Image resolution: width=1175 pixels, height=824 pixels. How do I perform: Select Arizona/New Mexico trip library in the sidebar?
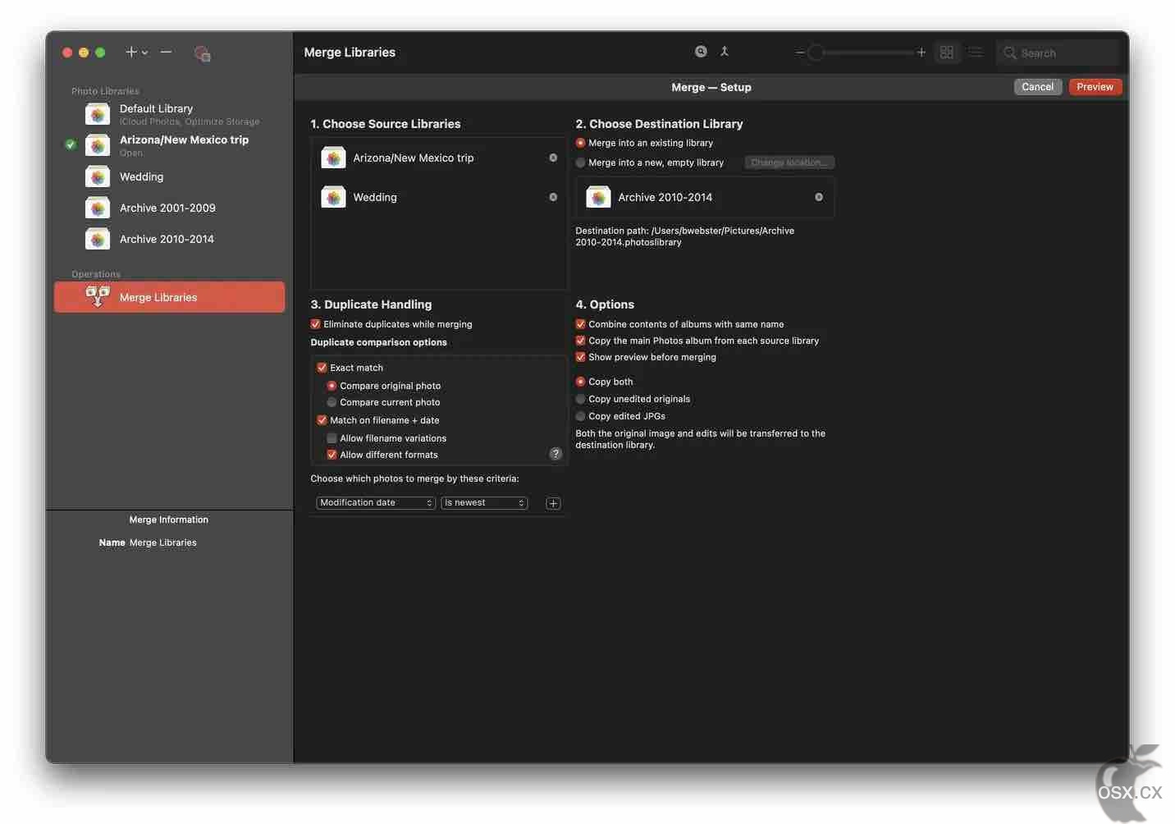click(x=170, y=145)
